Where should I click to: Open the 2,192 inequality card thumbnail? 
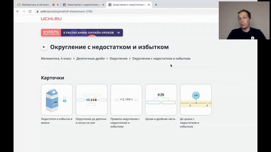(126, 100)
